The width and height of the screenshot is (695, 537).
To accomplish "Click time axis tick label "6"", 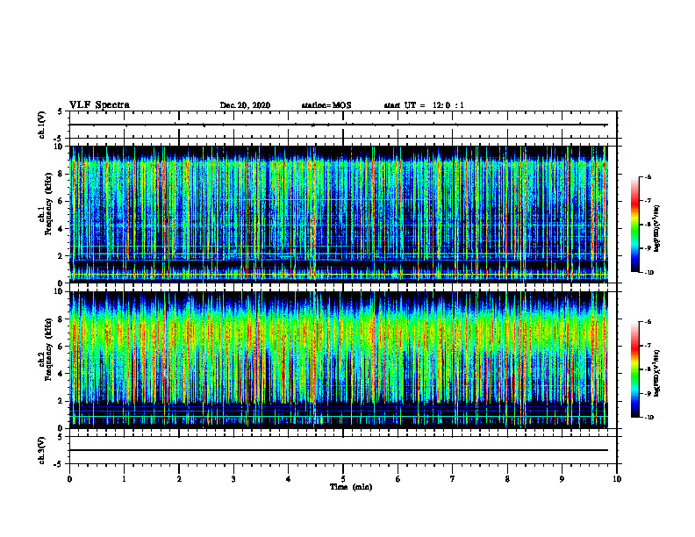I will 398,479.
